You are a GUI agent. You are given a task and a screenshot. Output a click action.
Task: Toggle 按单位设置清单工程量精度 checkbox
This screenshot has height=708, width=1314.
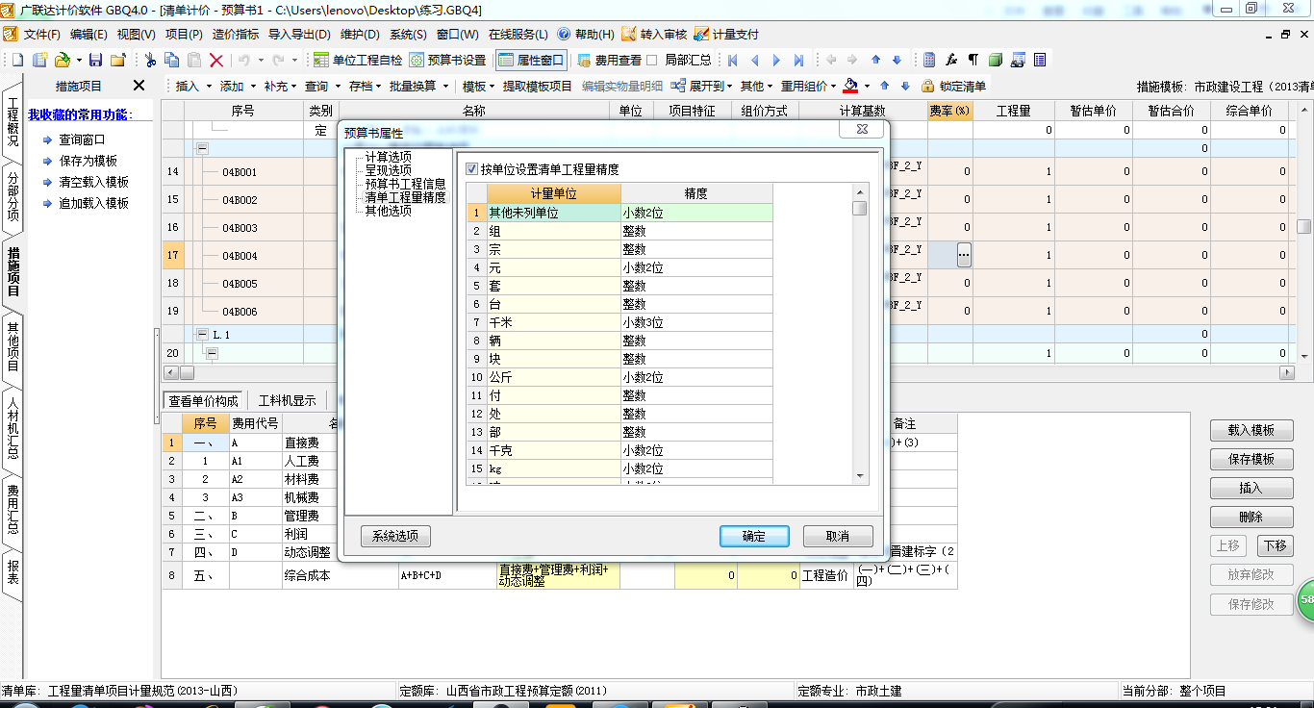pyautogui.click(x=471, y=169)
